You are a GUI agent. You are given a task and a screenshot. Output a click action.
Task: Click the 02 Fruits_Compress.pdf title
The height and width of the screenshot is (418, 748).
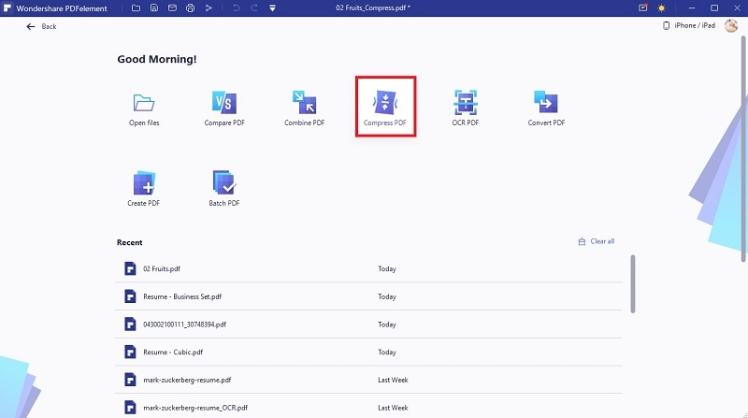(x=372, y=7)
